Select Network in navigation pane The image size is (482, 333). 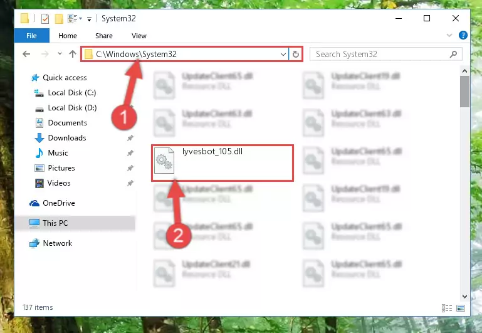pyautogui.click(x=57, y=243)
